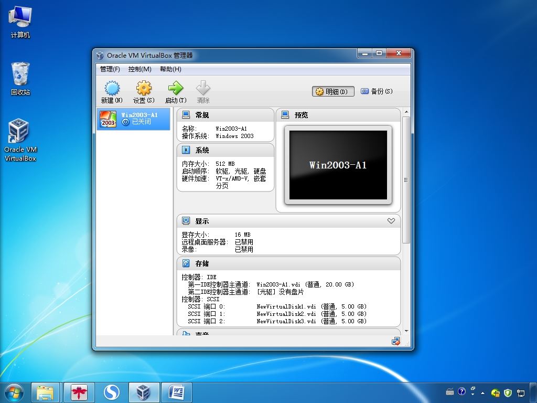Click the 预览 preview section monitor icon
This screenshot has width=537, height=403.
285,115
